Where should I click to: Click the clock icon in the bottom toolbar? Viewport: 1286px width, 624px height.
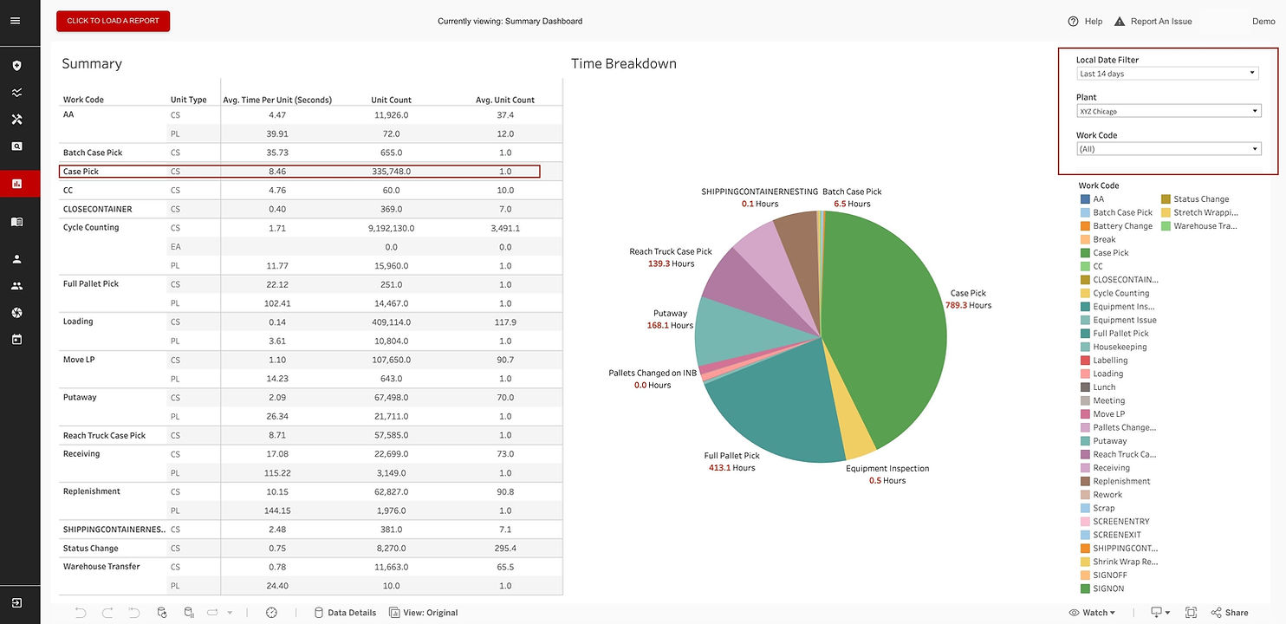[270, 612]
